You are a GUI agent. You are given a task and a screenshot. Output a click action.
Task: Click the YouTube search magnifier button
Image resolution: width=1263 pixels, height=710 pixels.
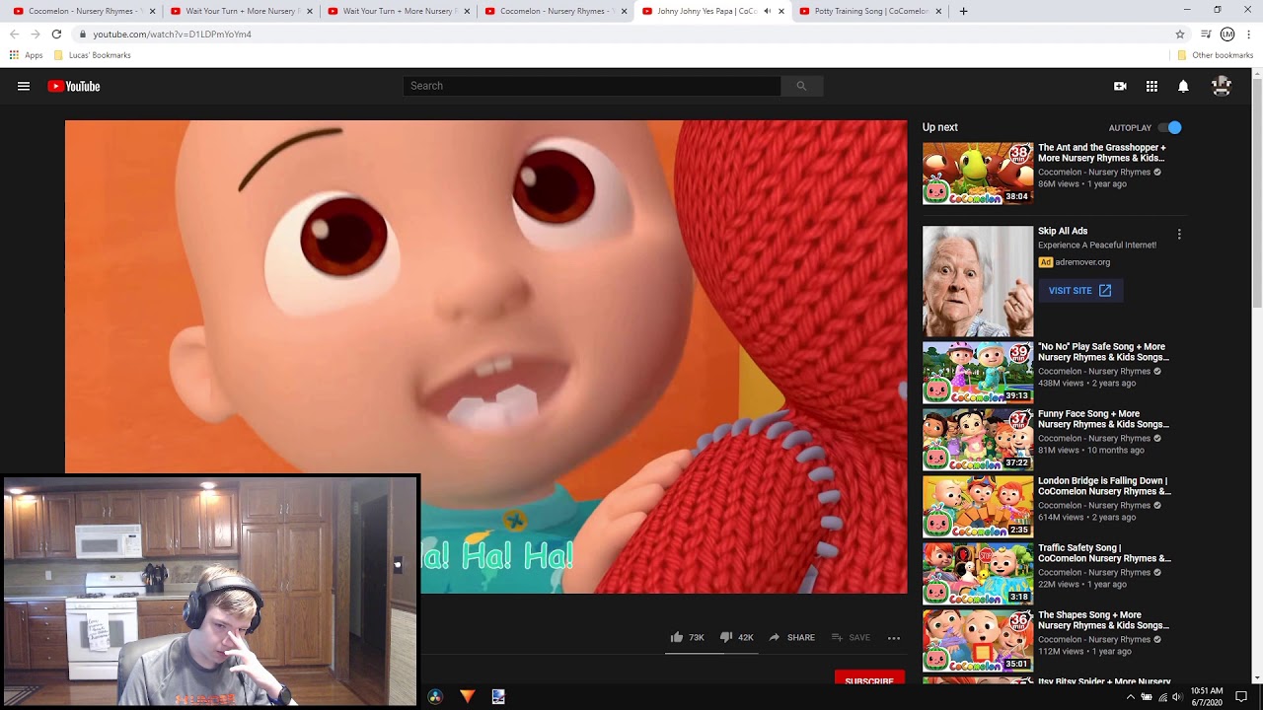pos(801,86)
